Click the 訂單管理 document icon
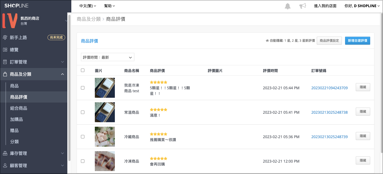383x174 pixels. click(x=5, y=62)
